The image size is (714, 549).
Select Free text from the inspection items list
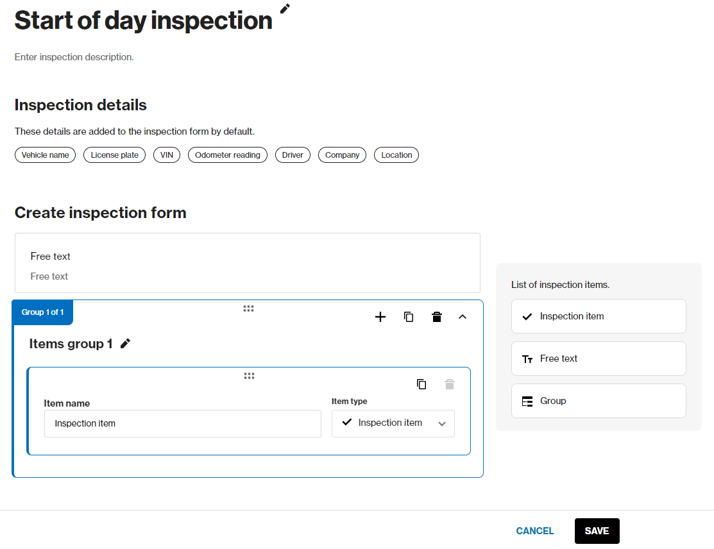[x=598, y=359]
